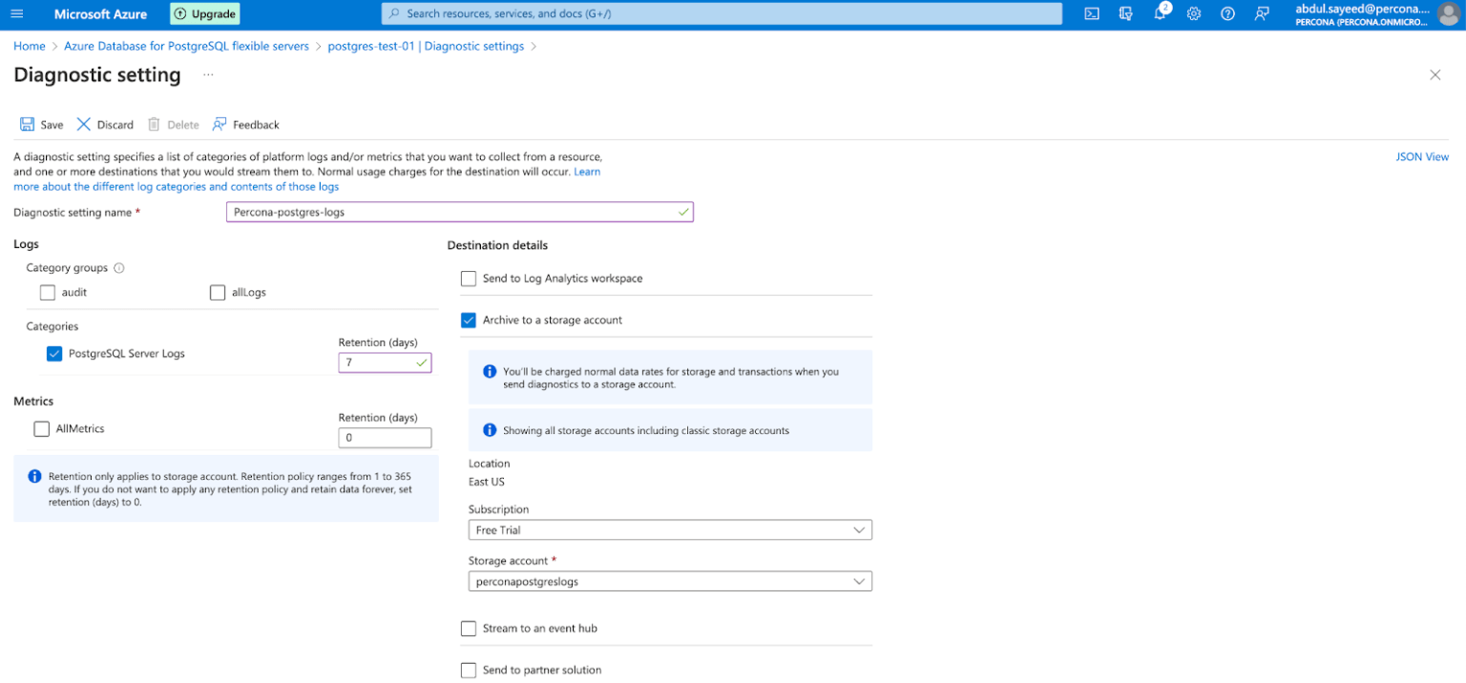Click the Category groups info icon

click(x=119, y=268)
